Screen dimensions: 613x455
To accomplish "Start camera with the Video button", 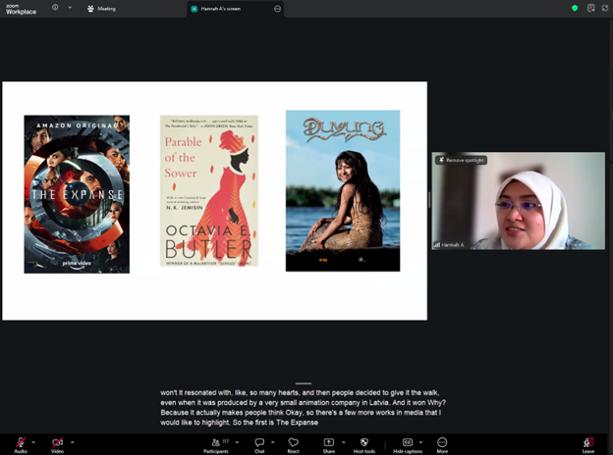I will click(57, 442).
